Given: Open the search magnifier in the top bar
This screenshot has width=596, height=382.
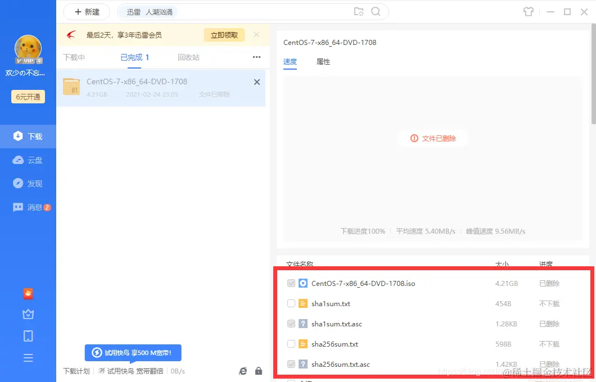Looking at the screenshot, I should coord(376,11).
